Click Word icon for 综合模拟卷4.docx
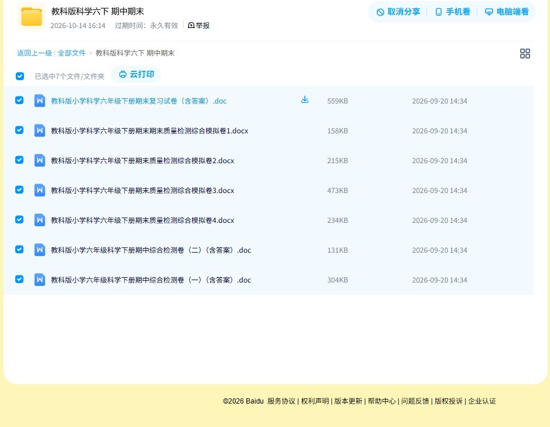550x427 pixels. (x=40, y=220)
